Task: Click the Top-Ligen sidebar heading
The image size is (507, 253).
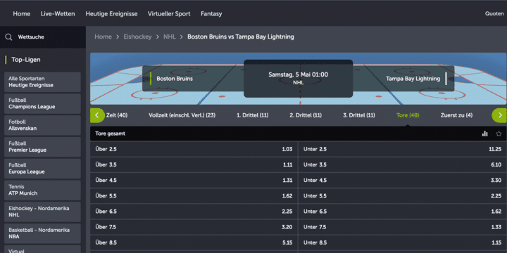Action: [x=26, y=60]
